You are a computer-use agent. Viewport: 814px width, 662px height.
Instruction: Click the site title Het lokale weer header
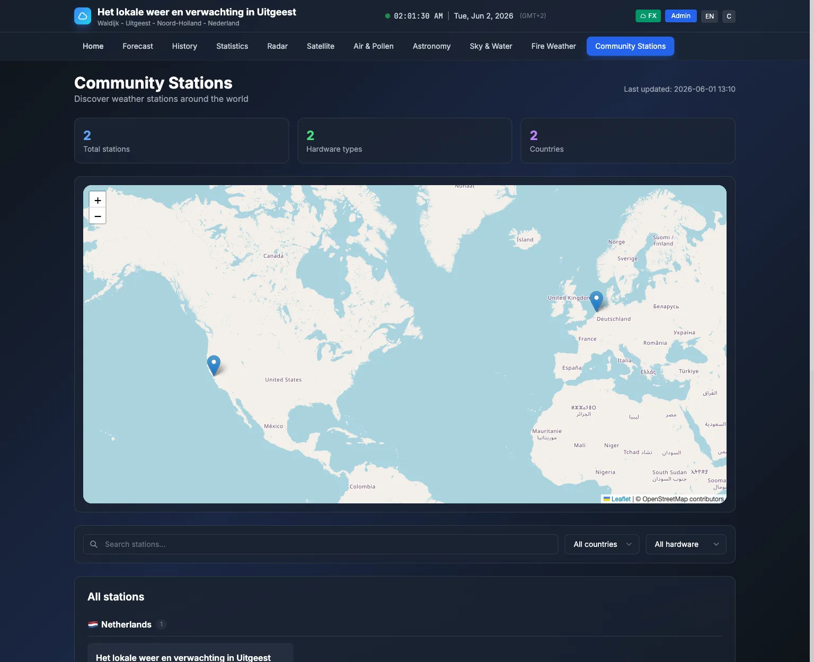point(197,12)
